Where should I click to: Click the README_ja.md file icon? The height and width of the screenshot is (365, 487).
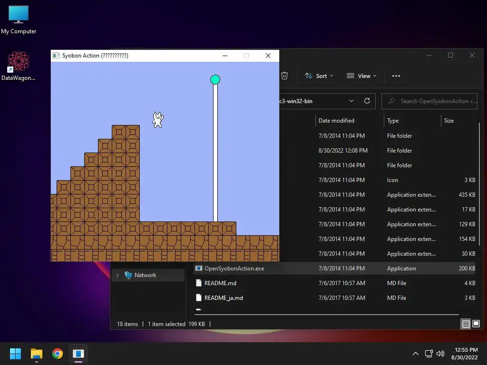(x=199, y=298)
